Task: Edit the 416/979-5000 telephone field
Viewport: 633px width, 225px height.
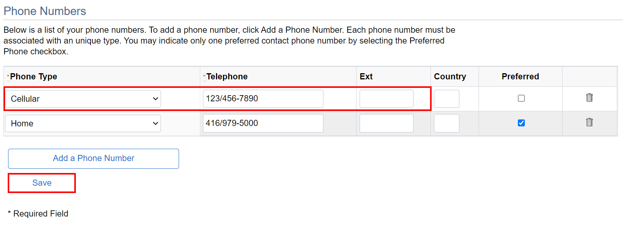Action: coord(263,123)
